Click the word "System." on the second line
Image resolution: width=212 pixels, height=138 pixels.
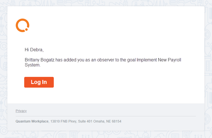[x=33, y=65]
